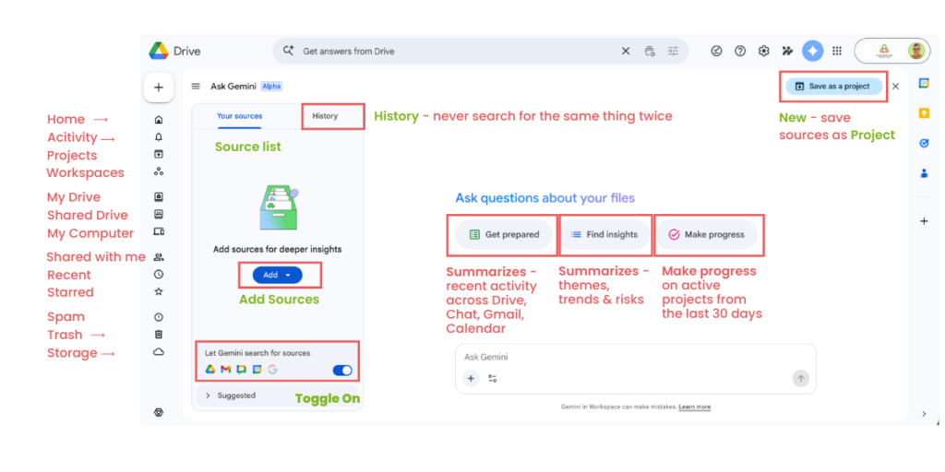Open the Storage cloud icon
Viewport: 945px width, 472px height.
pyautogui.click(x=159, y=352)
